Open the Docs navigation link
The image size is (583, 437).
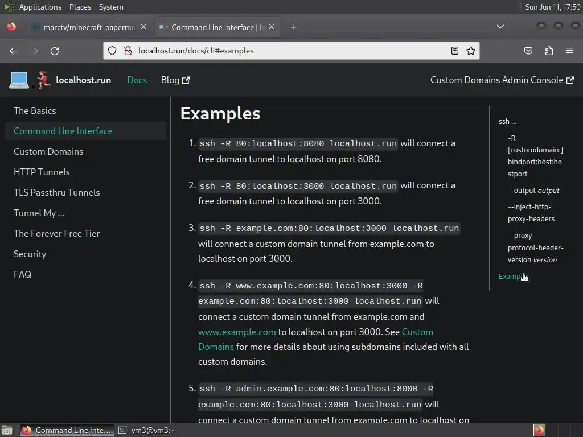coord(137,80)
